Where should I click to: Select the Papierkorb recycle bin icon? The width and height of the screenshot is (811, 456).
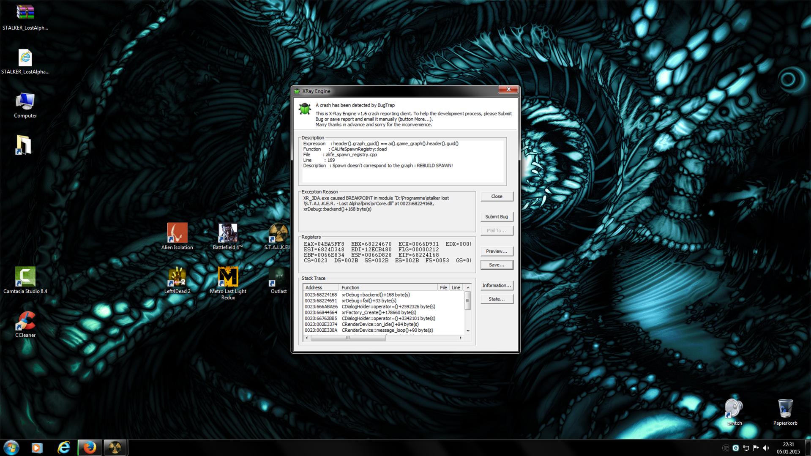tap(785, 412)
